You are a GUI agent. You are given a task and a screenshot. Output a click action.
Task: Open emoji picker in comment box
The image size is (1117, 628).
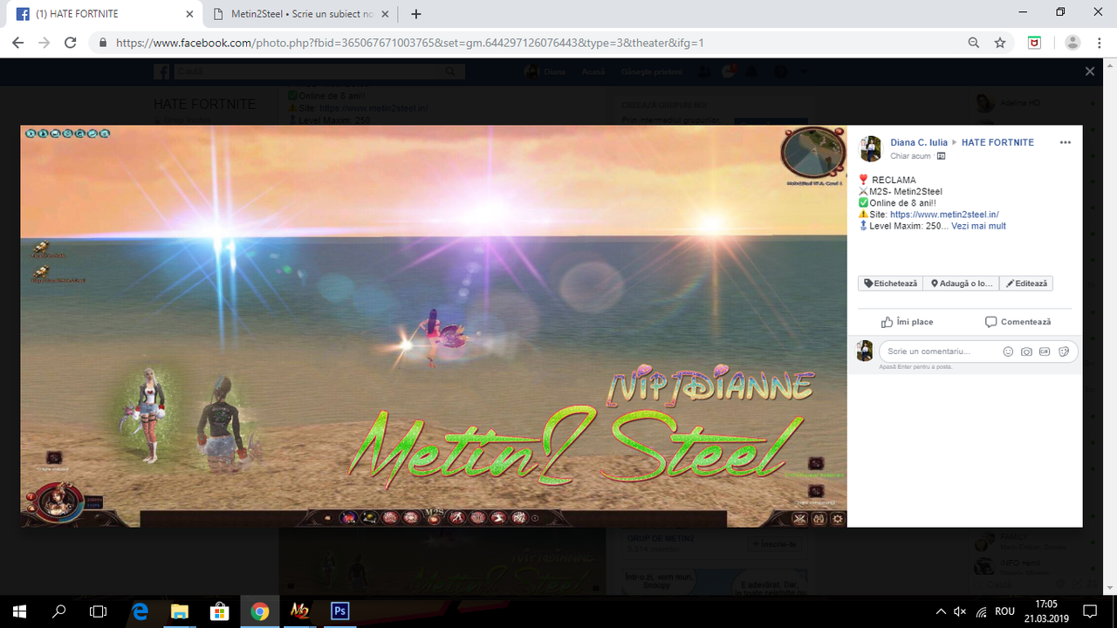coord(1008,352)
